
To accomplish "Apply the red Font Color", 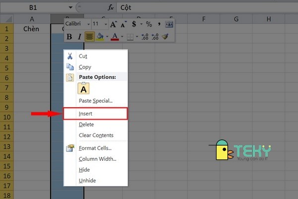I will (x=115, y=36).
